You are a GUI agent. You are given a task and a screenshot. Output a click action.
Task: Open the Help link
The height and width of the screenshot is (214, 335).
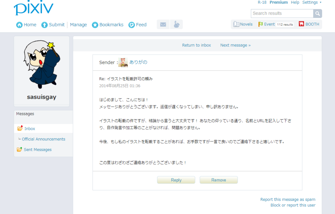(295, 2)
